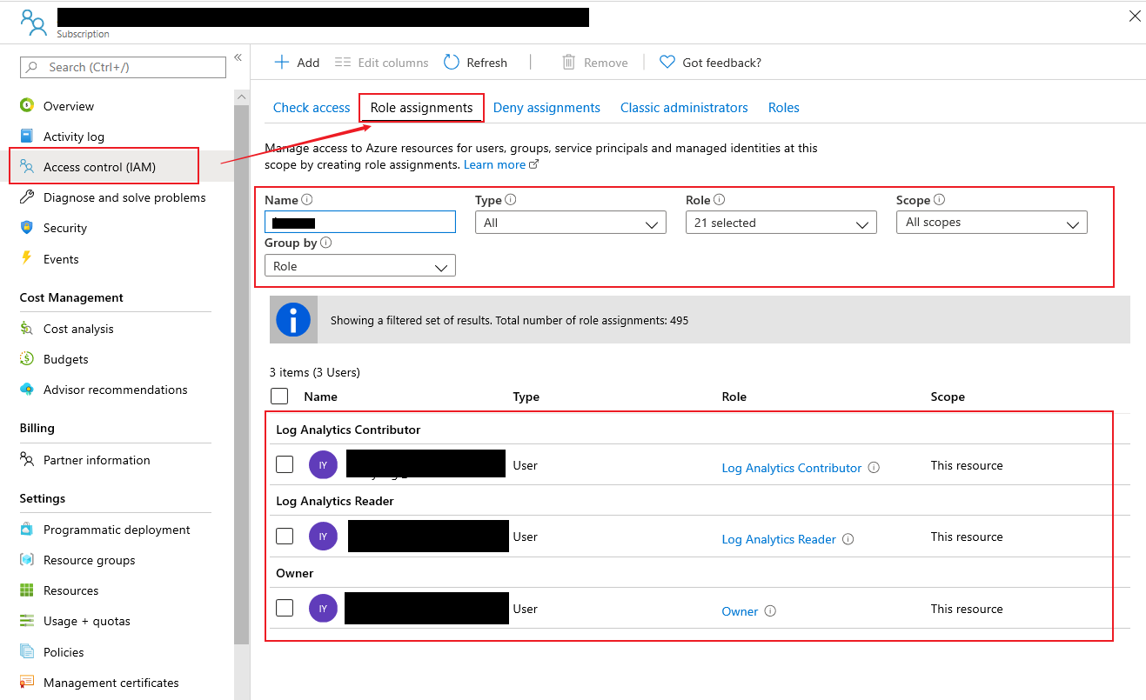Click the Scope column header
The height and width of the screenshot is (700, 1146).
[x=948, y=397]
